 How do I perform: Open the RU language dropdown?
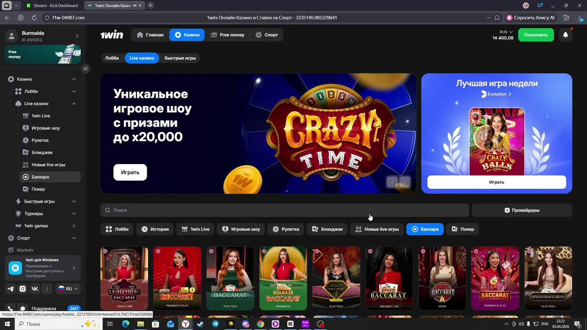tap(68, 289)
